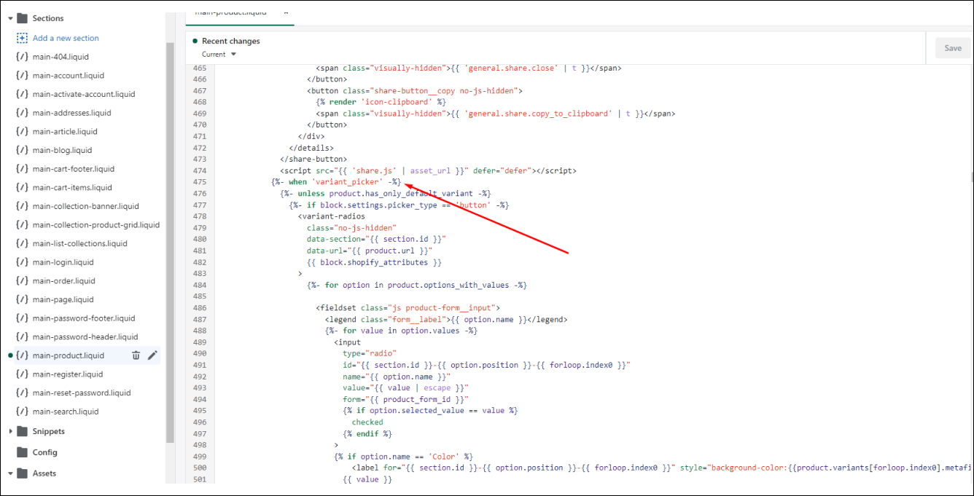Click the main-account.liquid file icon
This screenshot has width=974, height=496.
tap(22, 76)
